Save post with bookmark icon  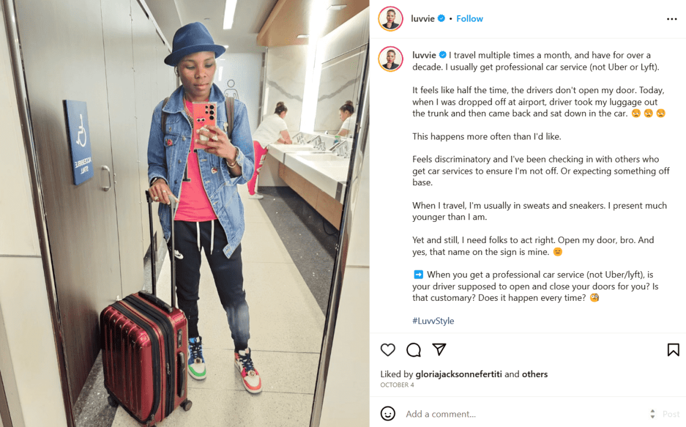[x=673, y=349]
